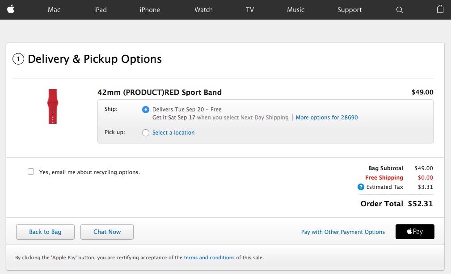Click the Select a location link

pos(173,133)
